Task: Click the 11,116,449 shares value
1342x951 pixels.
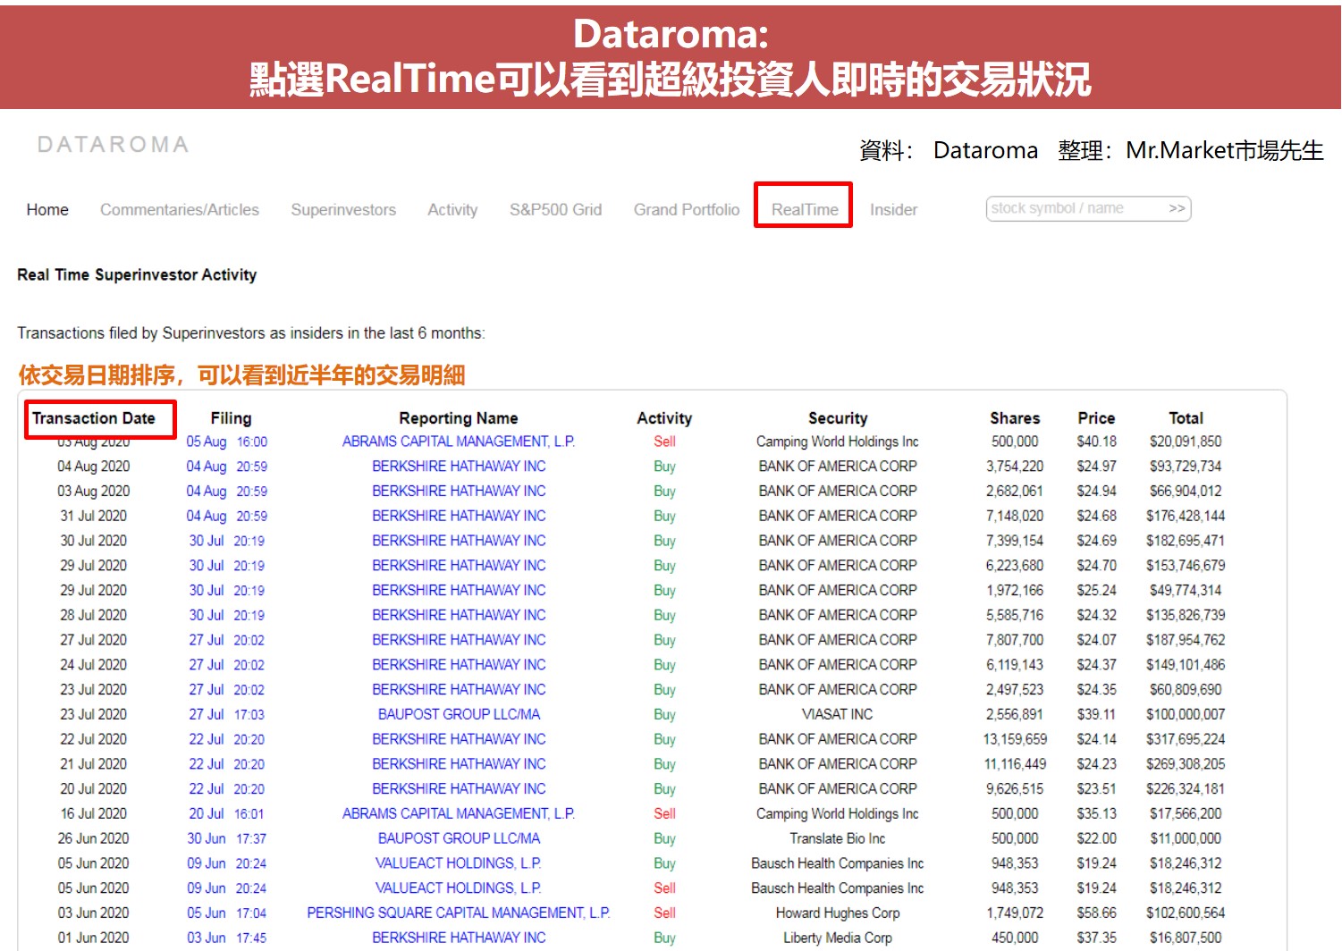Action: (x=1015, y=764)
